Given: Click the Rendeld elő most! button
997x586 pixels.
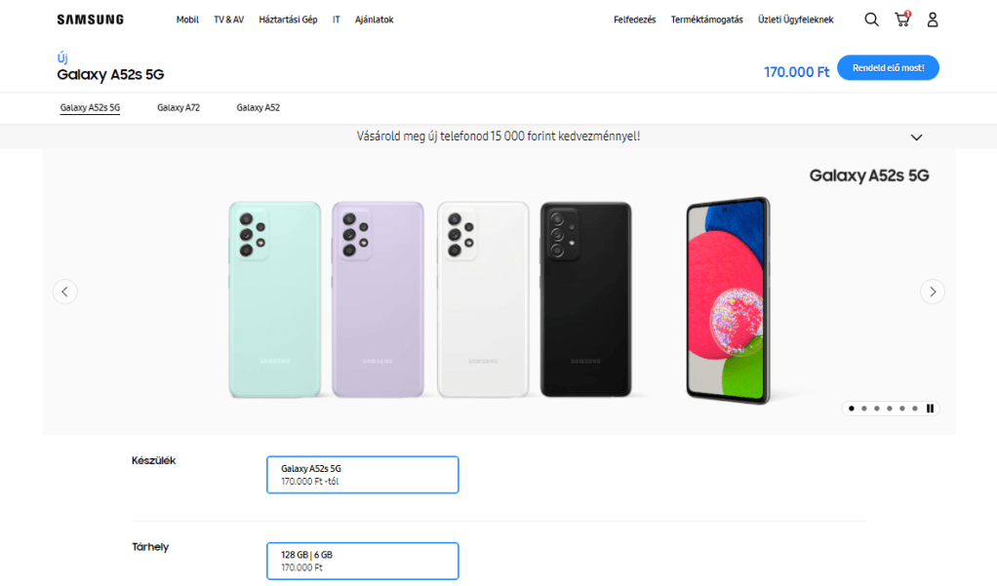Looking at the screenshot, I should tap(888, 68).
